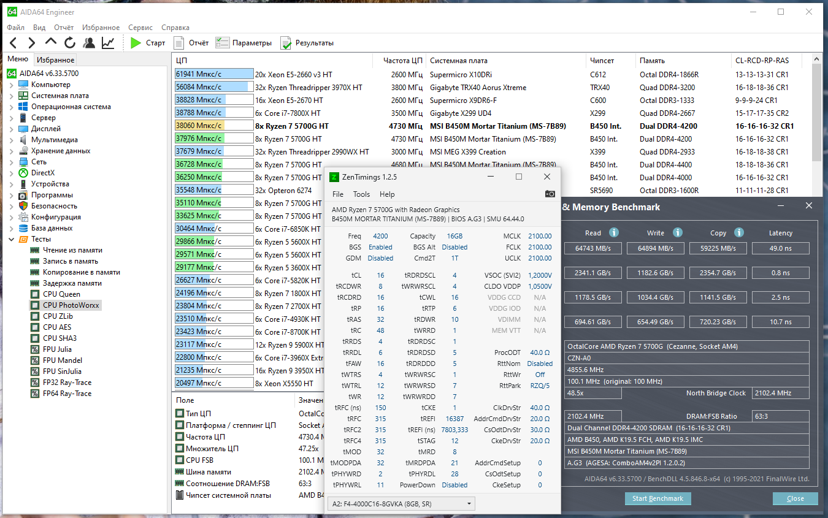Click the База данных database icon
The width and height of the screenshot is (828, 518).
23,228
